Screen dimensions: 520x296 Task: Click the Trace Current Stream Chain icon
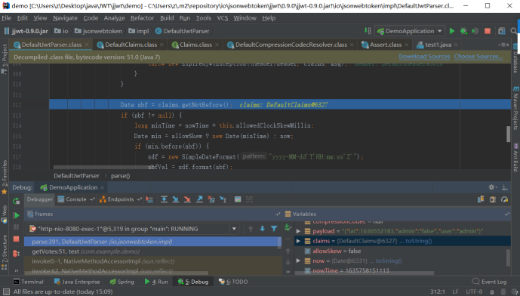click(x=249, y=199)
